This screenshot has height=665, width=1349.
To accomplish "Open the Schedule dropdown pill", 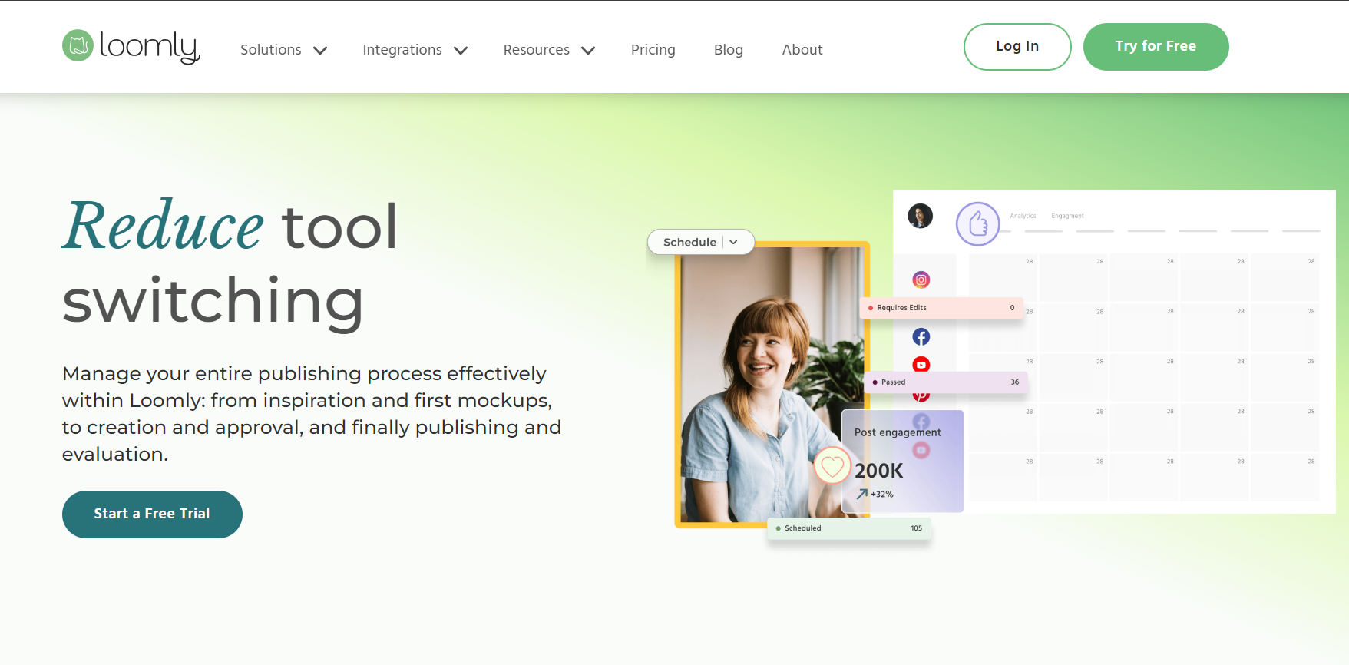I will (700, 242).
